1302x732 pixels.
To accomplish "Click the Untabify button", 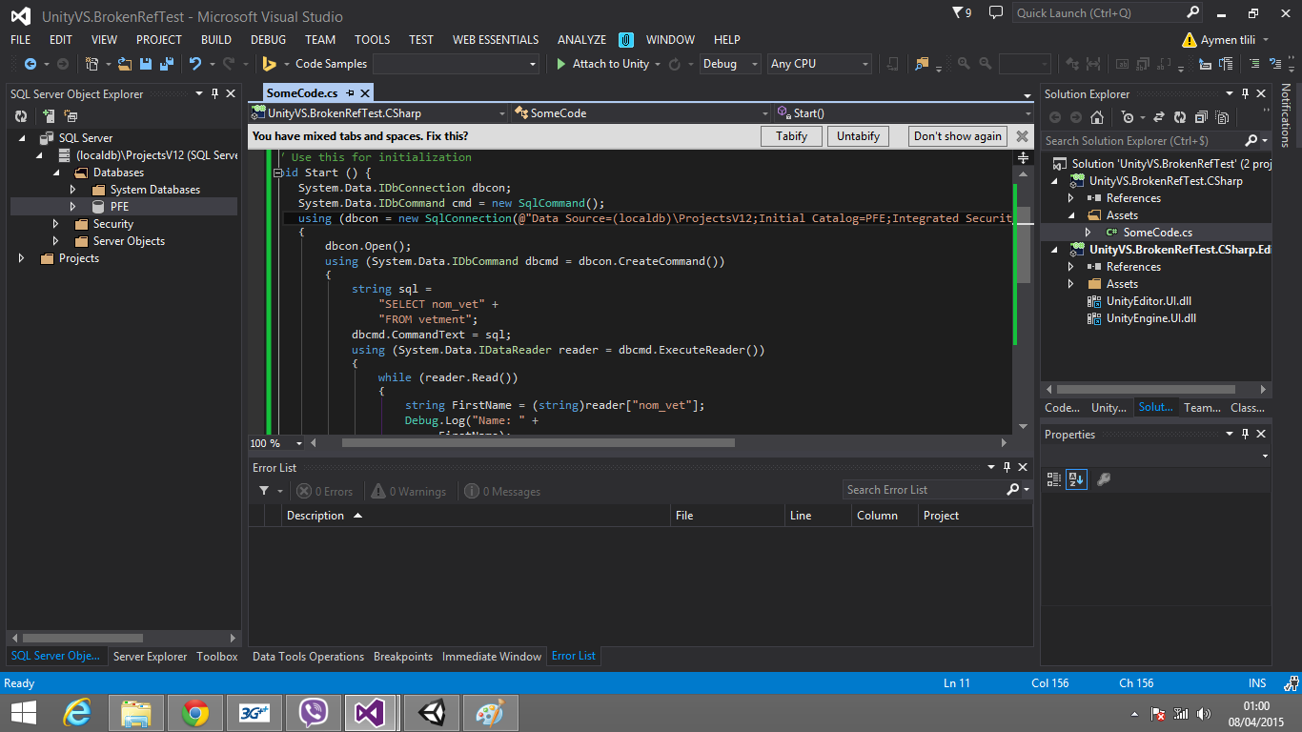I will [x=859, y=136].
